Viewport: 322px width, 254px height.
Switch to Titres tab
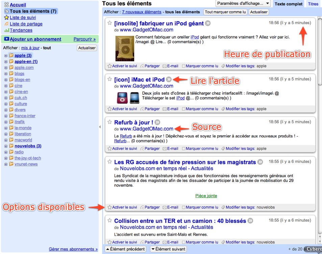tap(313, 4)
